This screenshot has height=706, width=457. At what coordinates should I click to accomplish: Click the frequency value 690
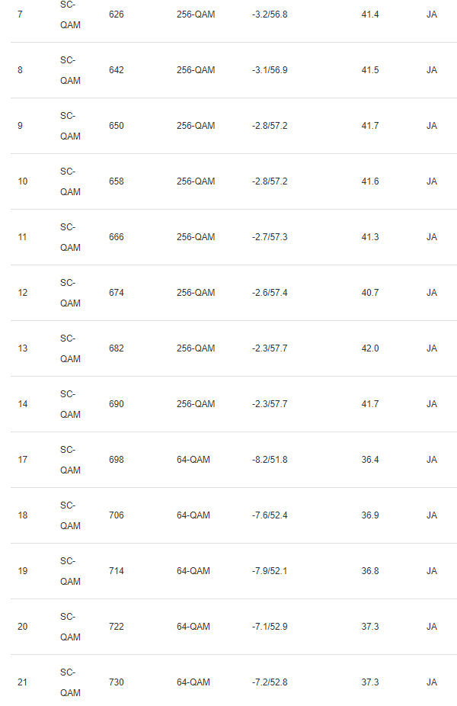pyautogui.click(x=117, y=404)
